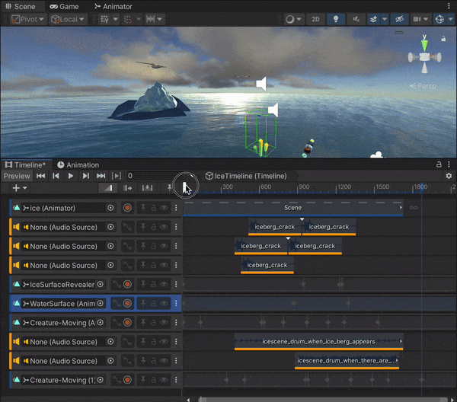Toggle 2D scene view mode
Viewport: 457px width, 402px height.
[315, 19]
